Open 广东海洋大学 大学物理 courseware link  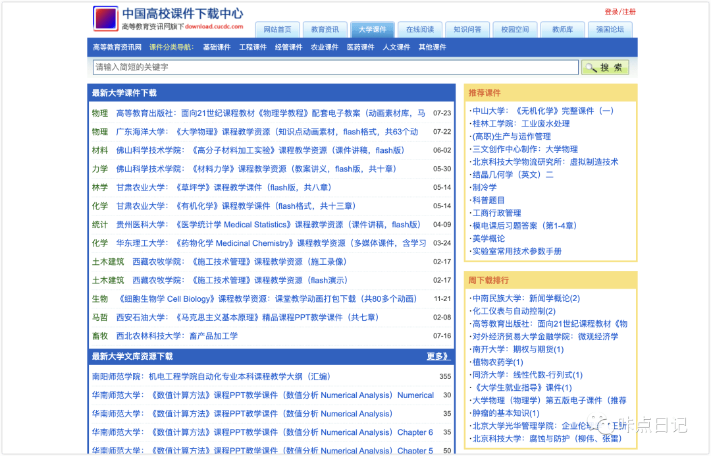point(267,132)
